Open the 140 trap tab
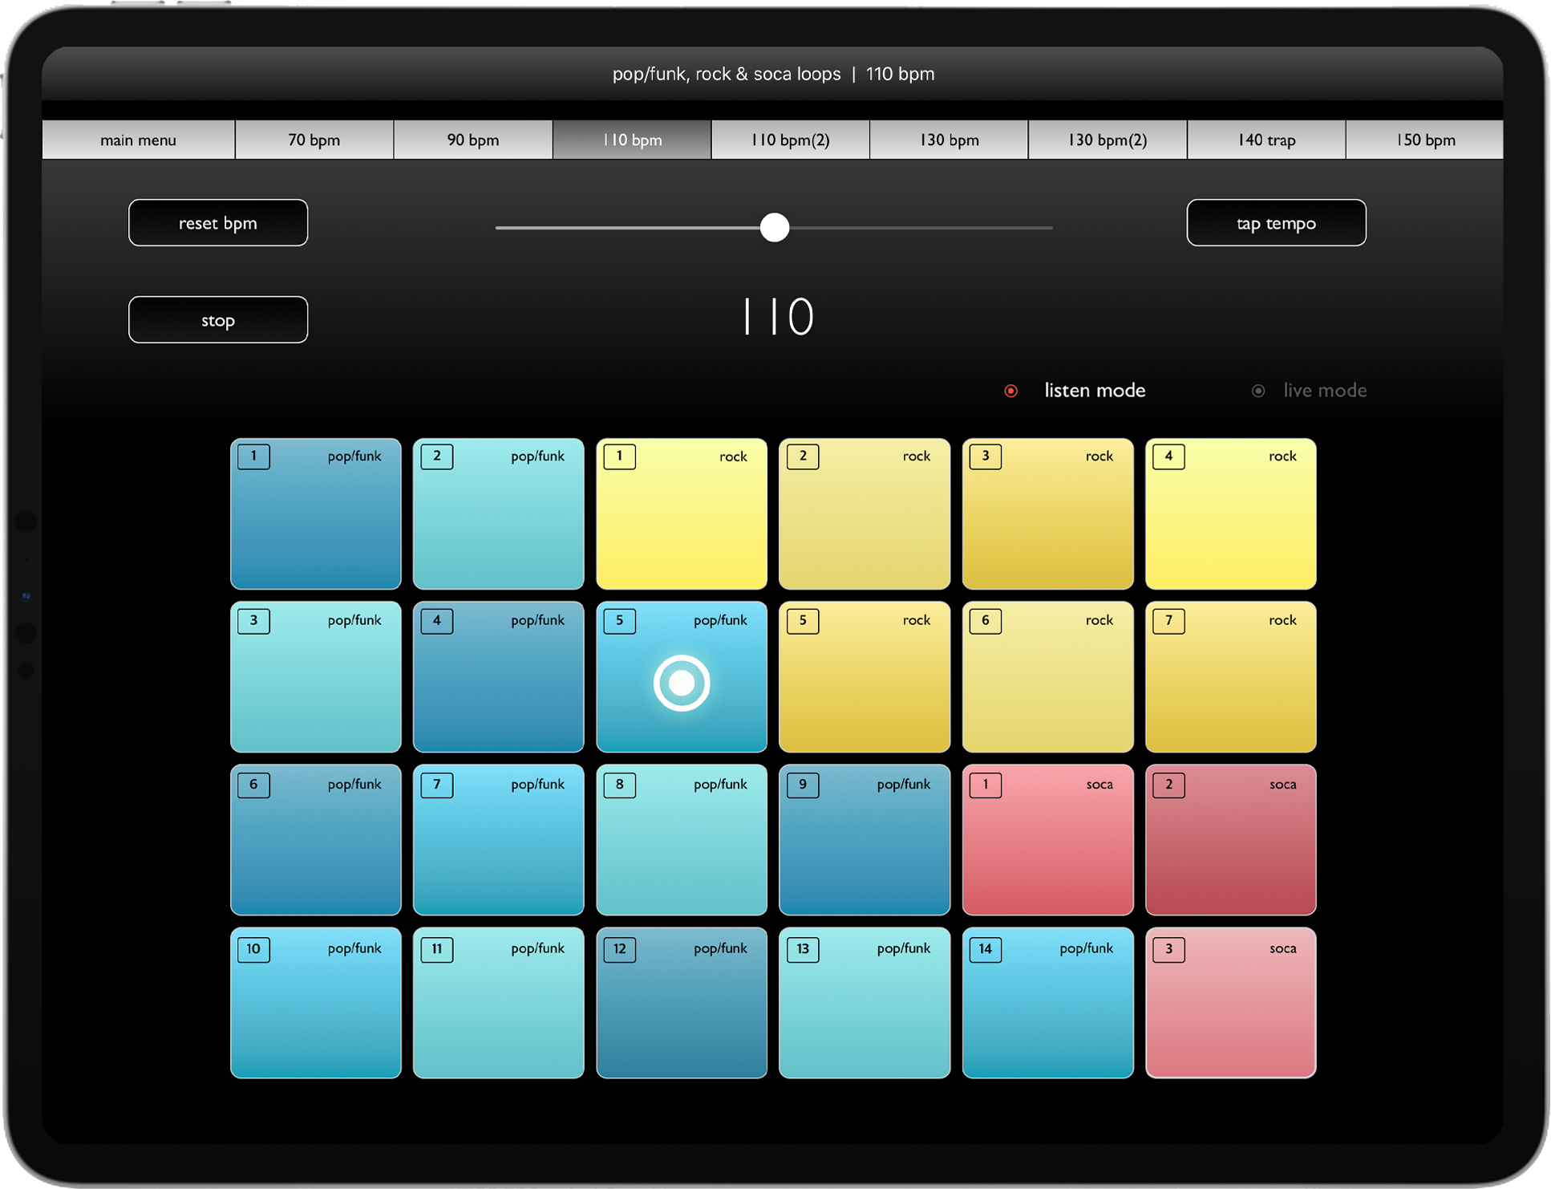This screenshot has width=1551, height=1189. [1266, 139]
